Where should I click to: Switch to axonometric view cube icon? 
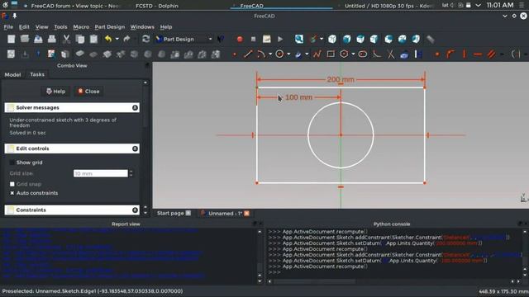click(332, 39)
